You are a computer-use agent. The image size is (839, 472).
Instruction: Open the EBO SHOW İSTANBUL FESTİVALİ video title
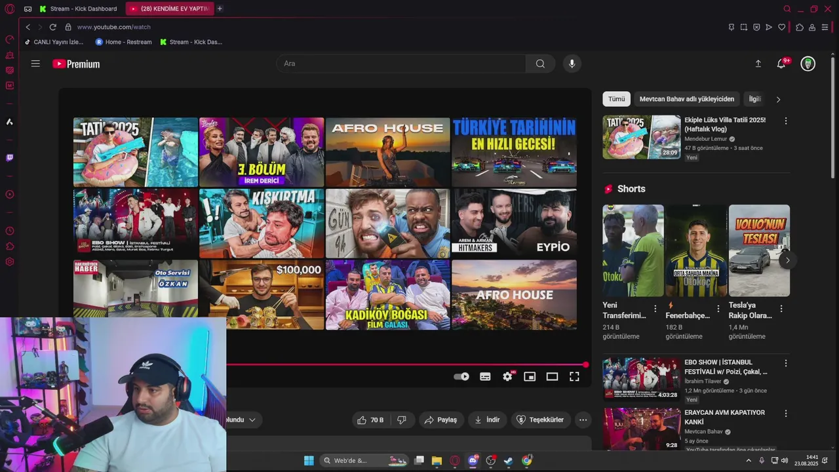point(726,366)
